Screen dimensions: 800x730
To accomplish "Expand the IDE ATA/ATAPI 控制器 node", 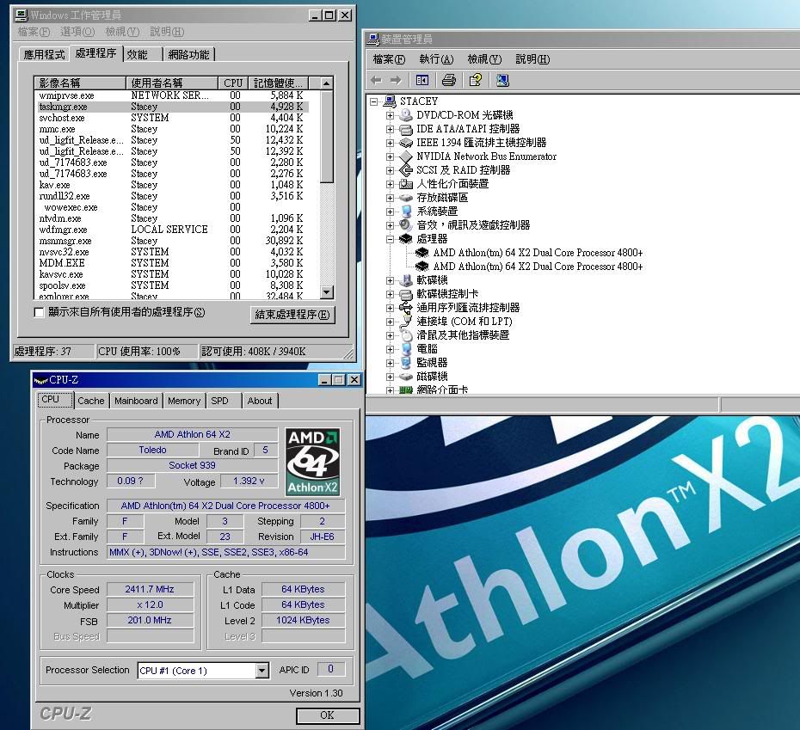I will click(390, 129).
